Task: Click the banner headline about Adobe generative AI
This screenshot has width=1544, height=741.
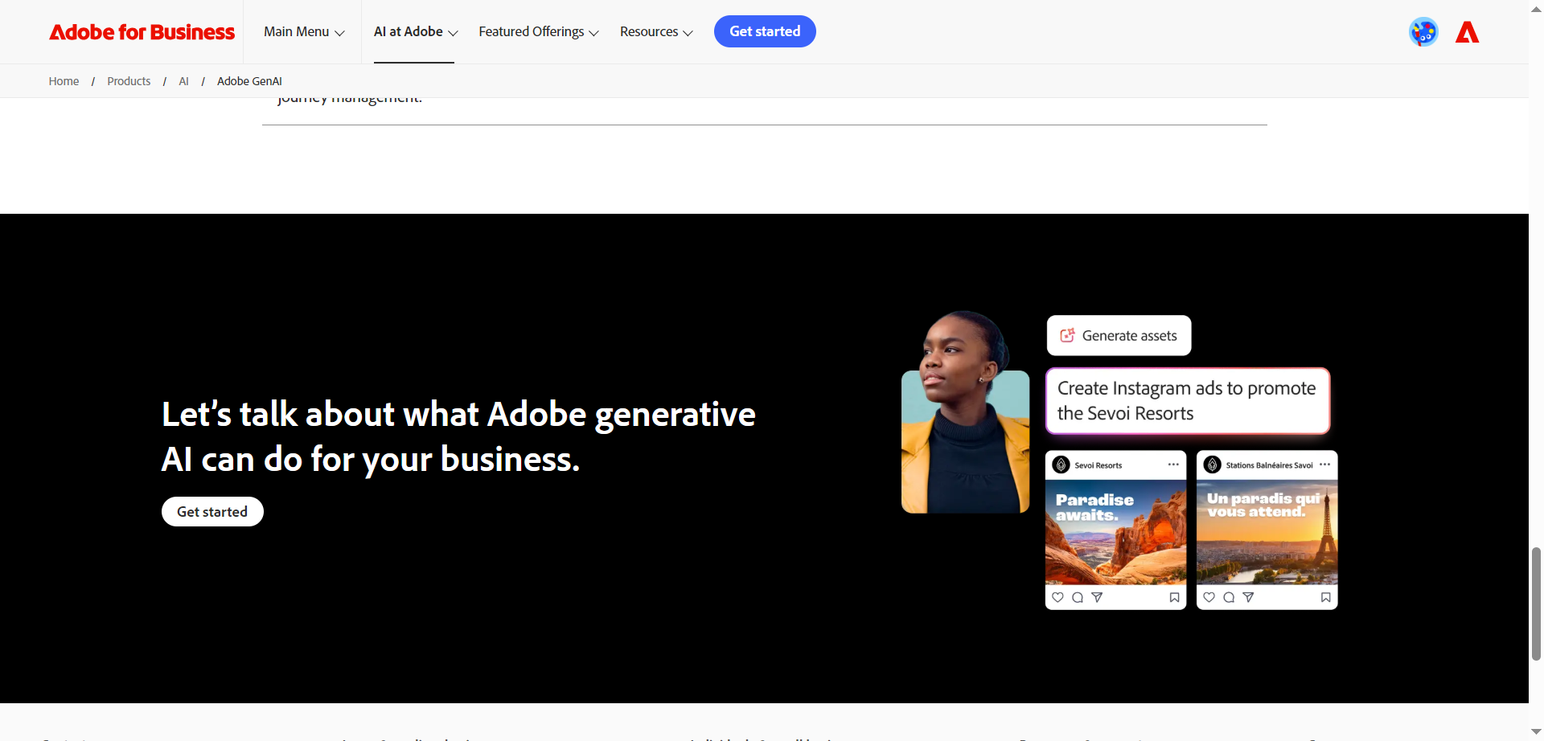Action: pos(458,436)
